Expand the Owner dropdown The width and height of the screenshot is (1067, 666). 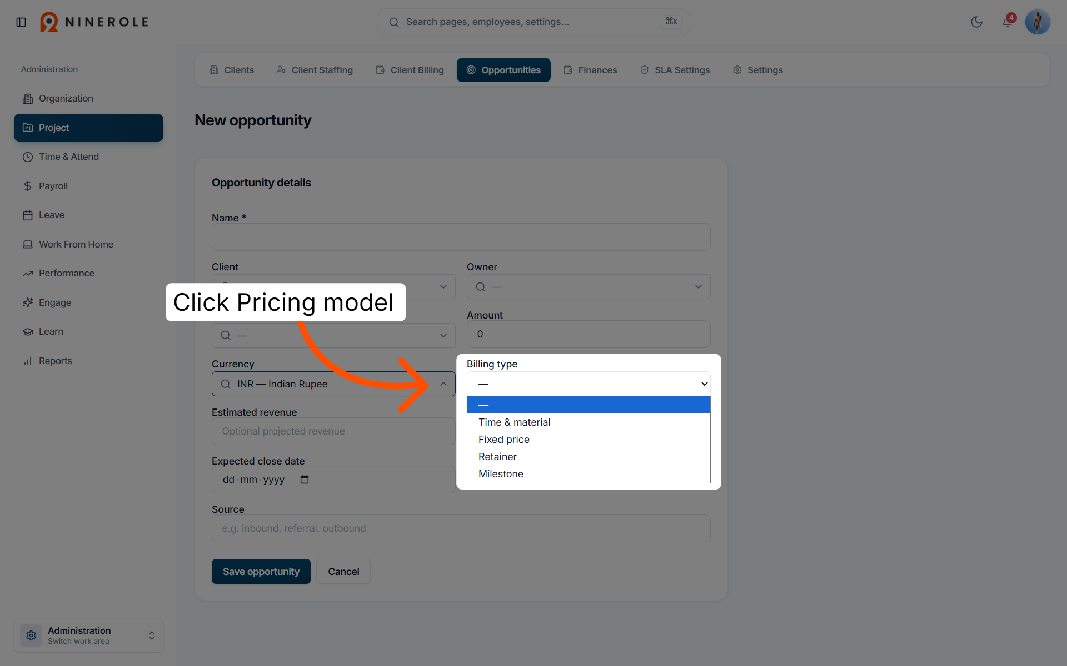point(589,287)
